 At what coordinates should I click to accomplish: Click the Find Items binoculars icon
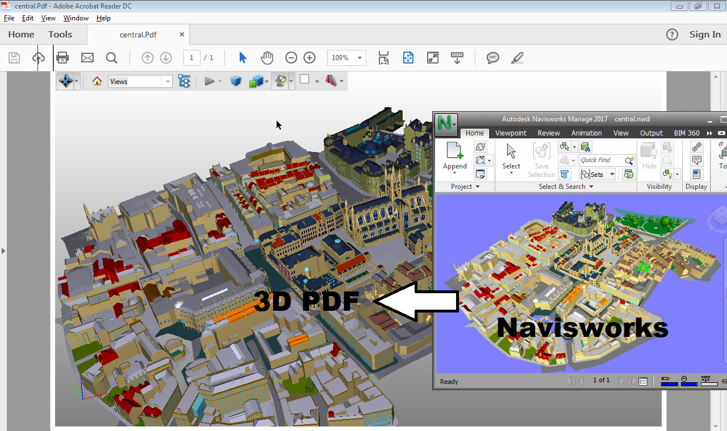point(586,147)
